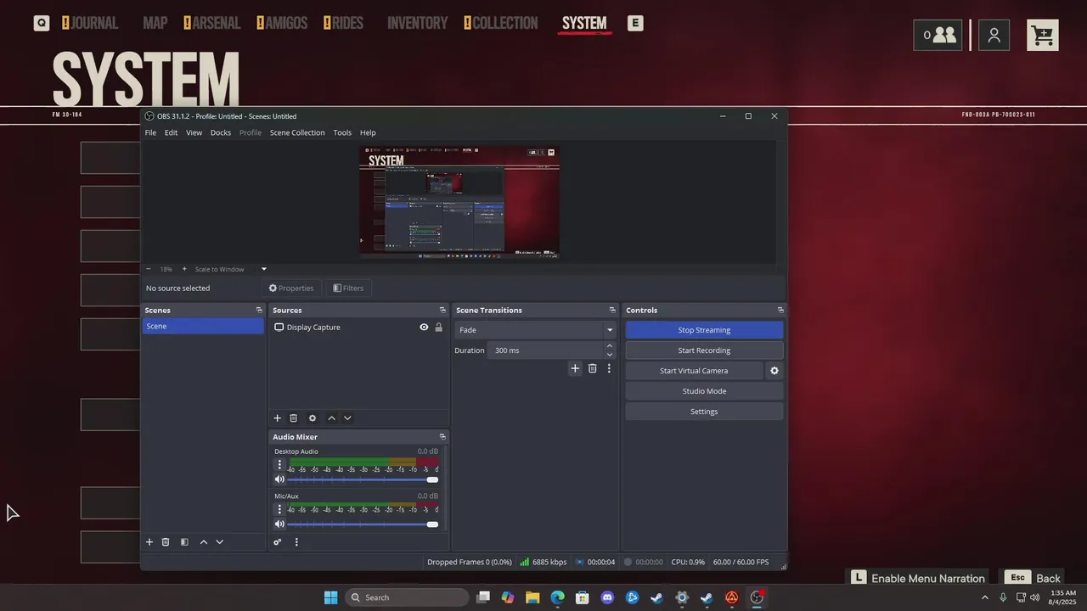
Task: Pop out the Controls dock
Action: [780, 310]
